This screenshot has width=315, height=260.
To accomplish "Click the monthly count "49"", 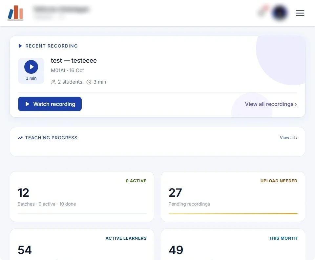I will click(x=176, y=250).
